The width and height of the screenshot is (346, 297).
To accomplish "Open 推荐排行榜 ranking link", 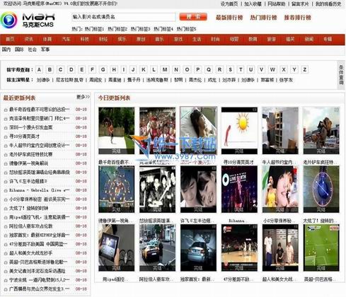I will [x=298, y=18].
